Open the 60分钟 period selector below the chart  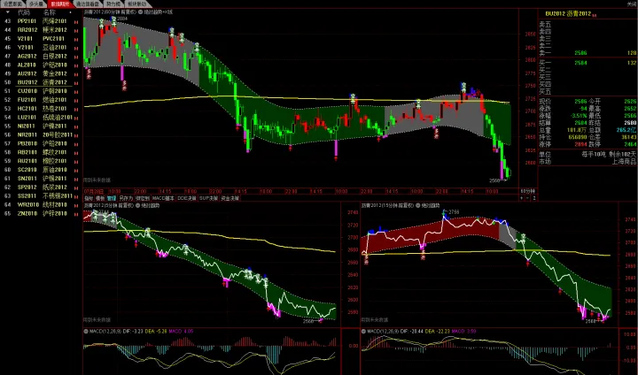(527, 189)
